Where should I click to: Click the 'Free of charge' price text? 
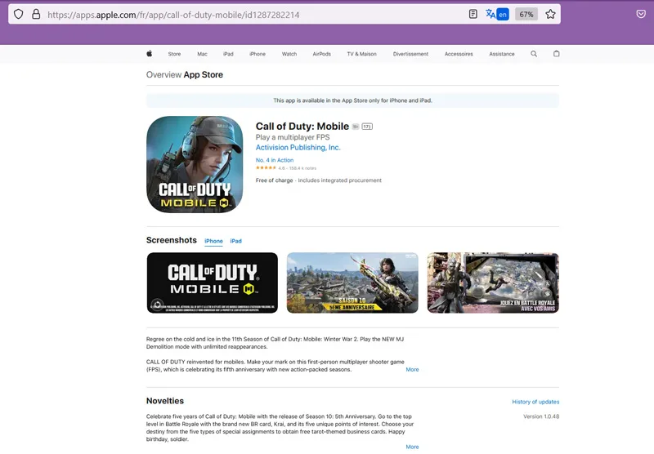274,180
